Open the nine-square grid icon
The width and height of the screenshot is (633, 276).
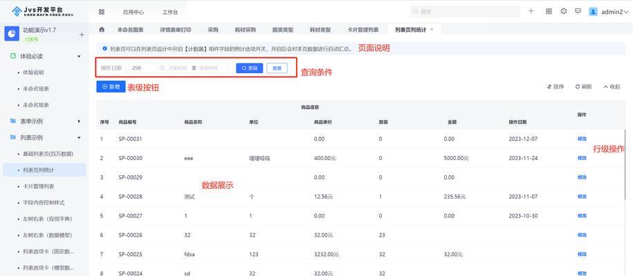click(549, 11)
